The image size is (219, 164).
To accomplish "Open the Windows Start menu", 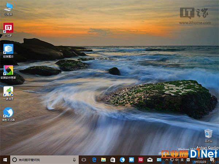I will [x=5, y=160].
